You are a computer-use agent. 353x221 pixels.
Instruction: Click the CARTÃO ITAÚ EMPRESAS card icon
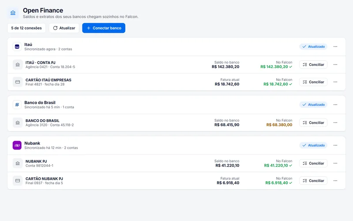(x=18, y=82)
